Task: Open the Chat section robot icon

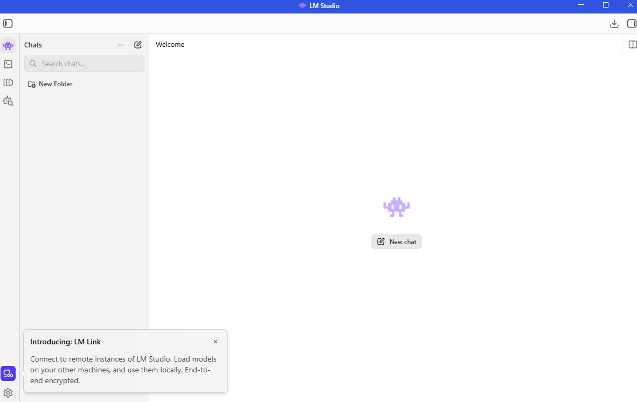Action: point(8,46)
